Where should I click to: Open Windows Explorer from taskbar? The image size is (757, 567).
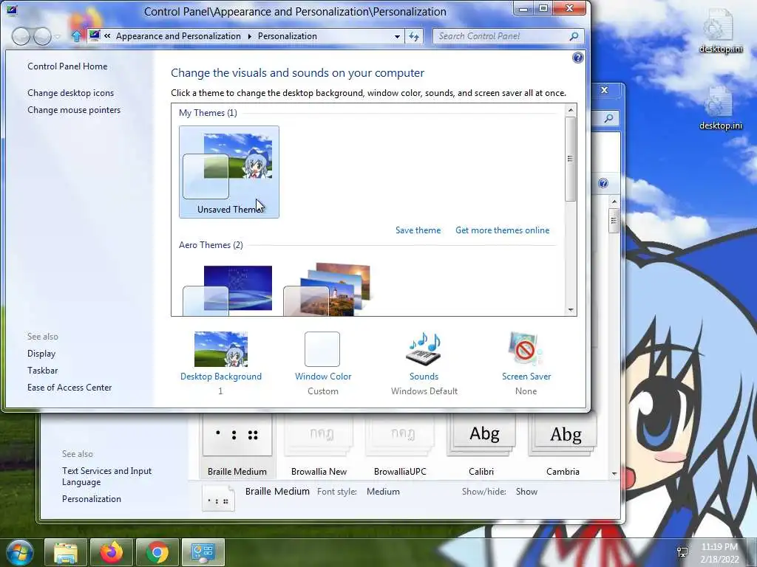[x=66, y=552]
